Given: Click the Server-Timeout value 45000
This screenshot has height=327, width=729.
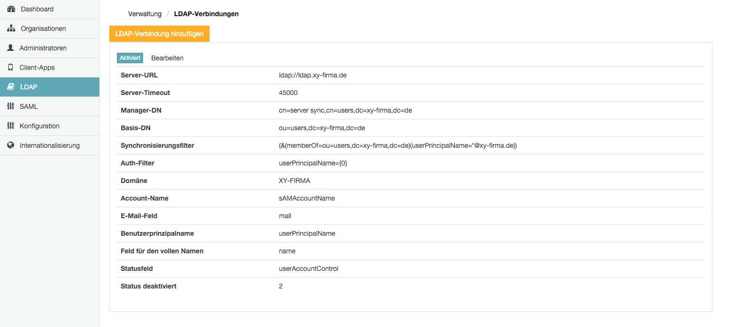Looking at the screenshot, I should [x=288, y=93].
